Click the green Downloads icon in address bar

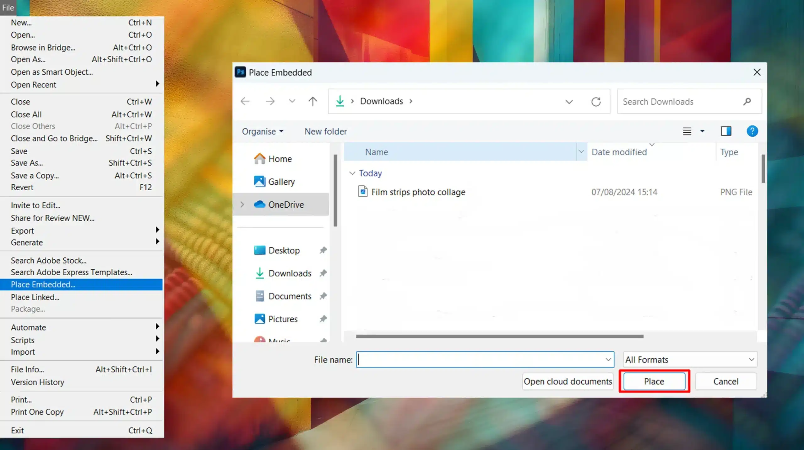[340, 101]
